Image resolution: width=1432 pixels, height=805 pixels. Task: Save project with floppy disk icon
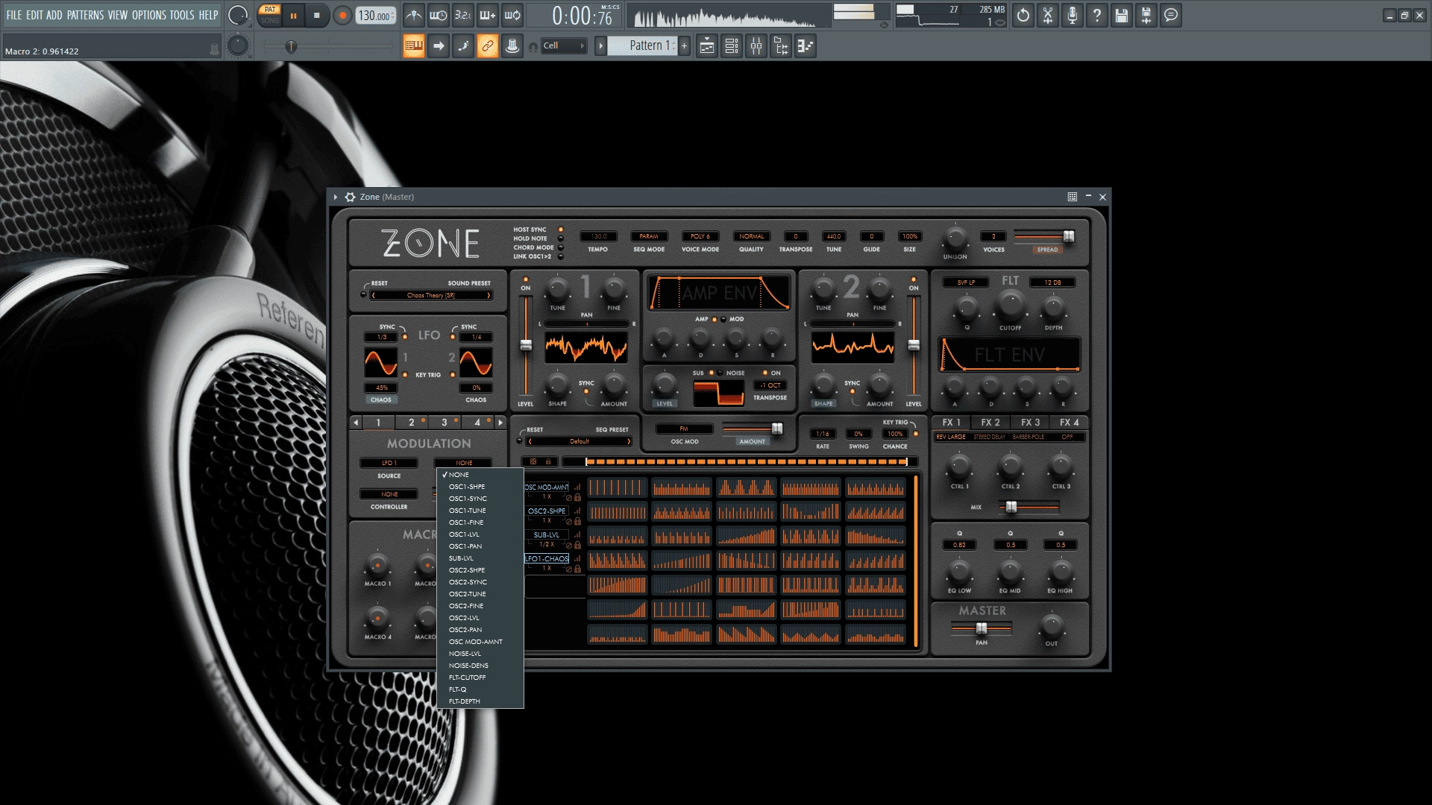pyautogui.click(x=1122, y=15)
